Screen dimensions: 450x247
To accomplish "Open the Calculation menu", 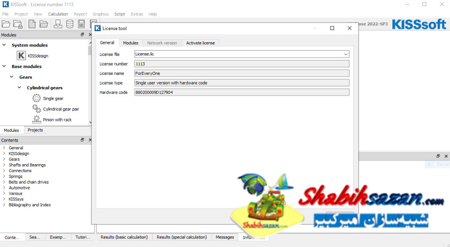I will (58, 14).
